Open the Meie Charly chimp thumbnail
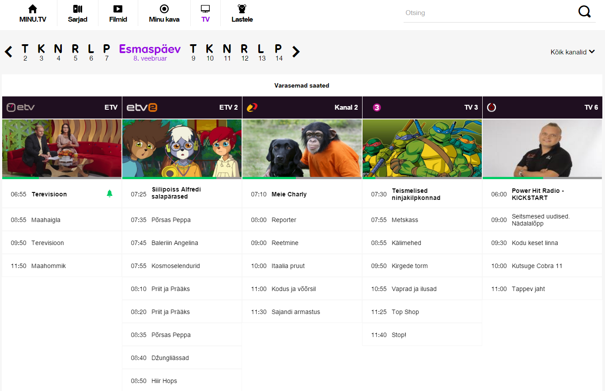Viewport: 605px width, 391px height. click(302, 148)
